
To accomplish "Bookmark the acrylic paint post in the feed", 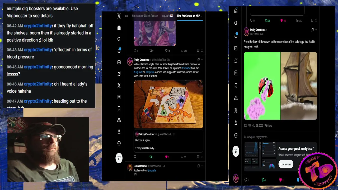I will (198, 157).
